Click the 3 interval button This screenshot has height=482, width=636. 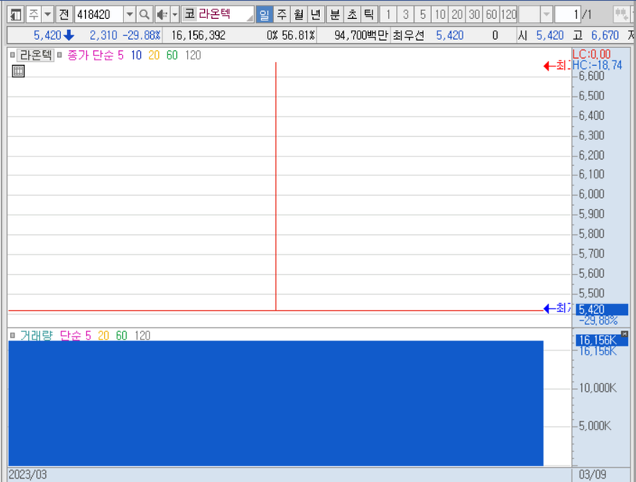pos(405,15)
